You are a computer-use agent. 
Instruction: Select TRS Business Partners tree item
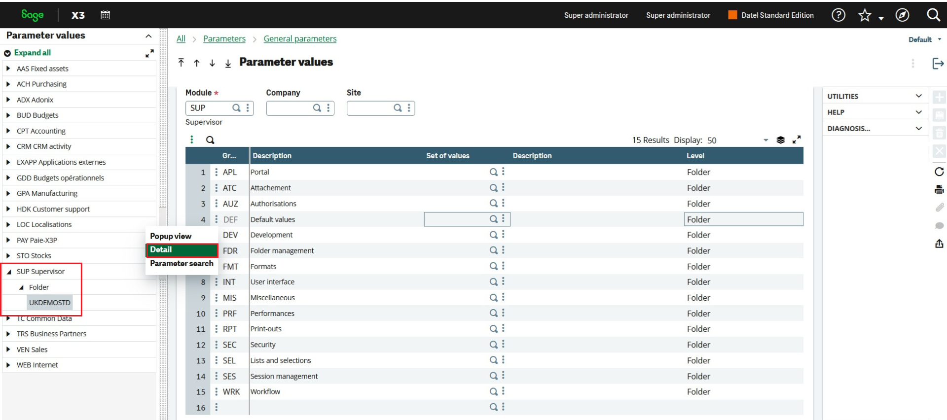(51, 334)
